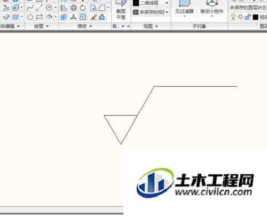Click the 子对象 panel title

(x=199, y=26)
